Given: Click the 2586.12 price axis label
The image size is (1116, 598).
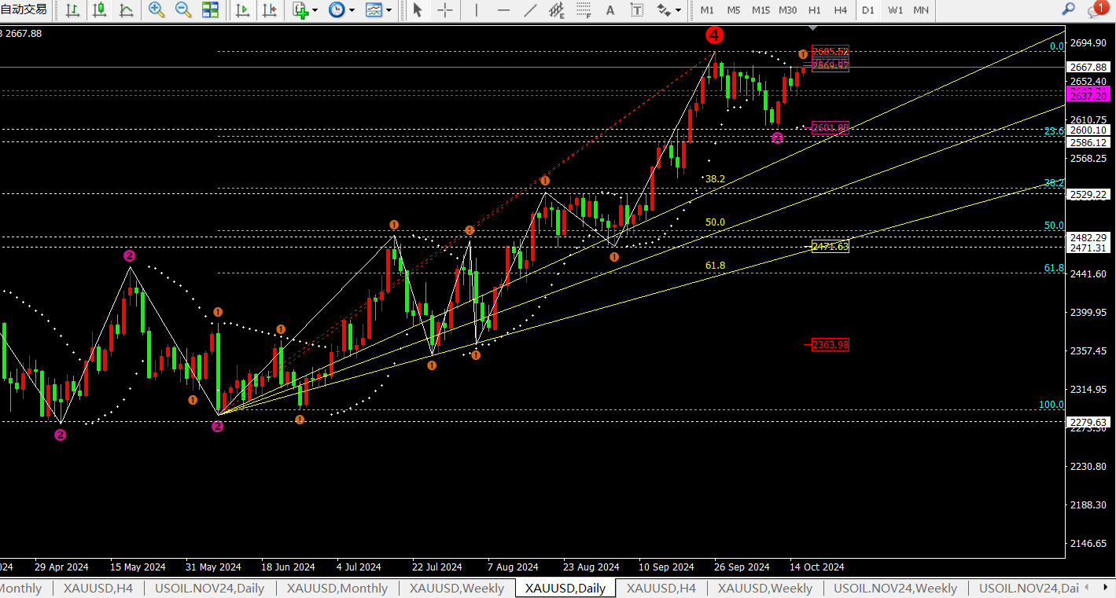Looking at the screenshot, I should (1089, 142).
